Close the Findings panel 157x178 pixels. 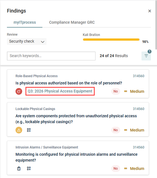(x=150, y=11)
